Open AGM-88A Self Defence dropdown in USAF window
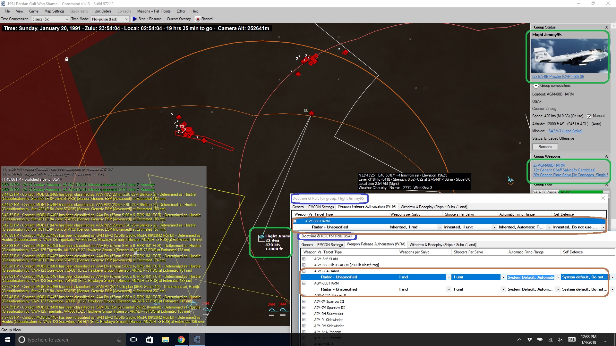Viewport: 616px width, 346px height. 612,277
